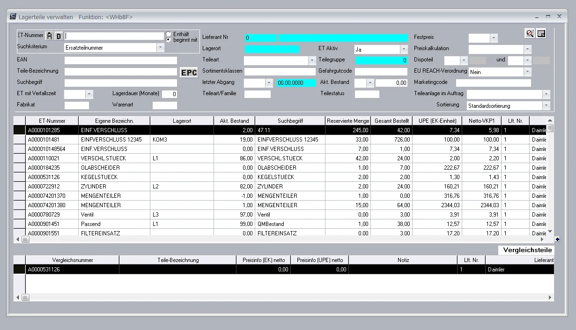The width and height of the screenshot is (576, 330).
Task: Click into the ET-Nummer input field
Action: click(x=114, y=36)
